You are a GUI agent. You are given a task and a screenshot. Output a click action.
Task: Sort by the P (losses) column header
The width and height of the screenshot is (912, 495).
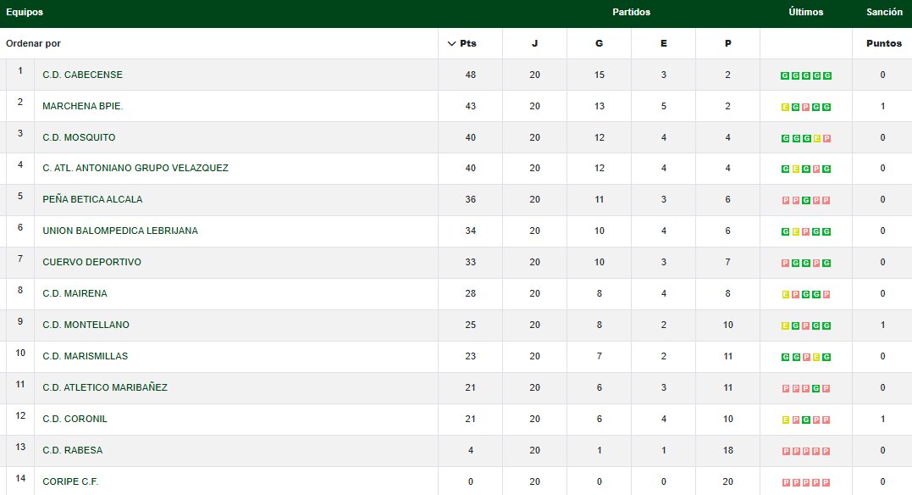click(727, 43)
